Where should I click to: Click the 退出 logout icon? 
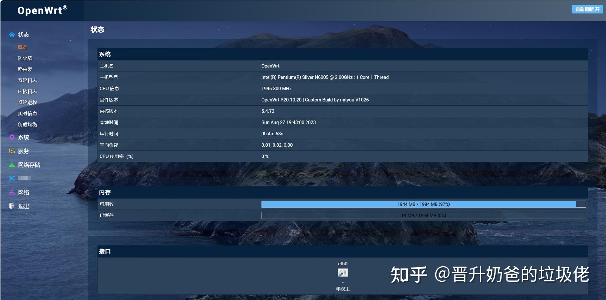click(x=12, y=206)
